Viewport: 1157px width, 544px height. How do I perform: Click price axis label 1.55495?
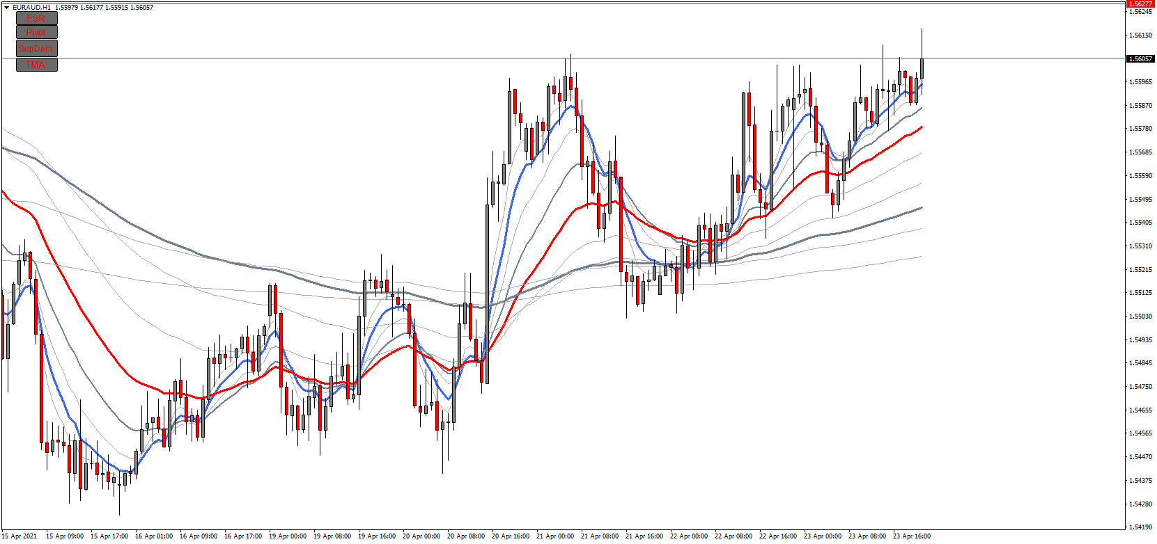[1140, 200]
